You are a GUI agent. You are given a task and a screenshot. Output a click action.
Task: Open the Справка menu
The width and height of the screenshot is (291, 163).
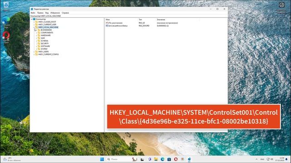pos(65,13)
